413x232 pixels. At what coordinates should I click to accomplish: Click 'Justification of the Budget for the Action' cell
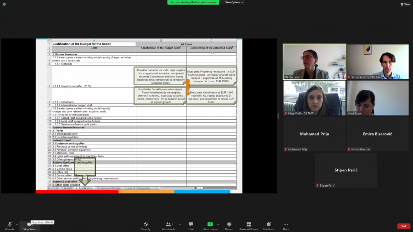tap(94, 44)
